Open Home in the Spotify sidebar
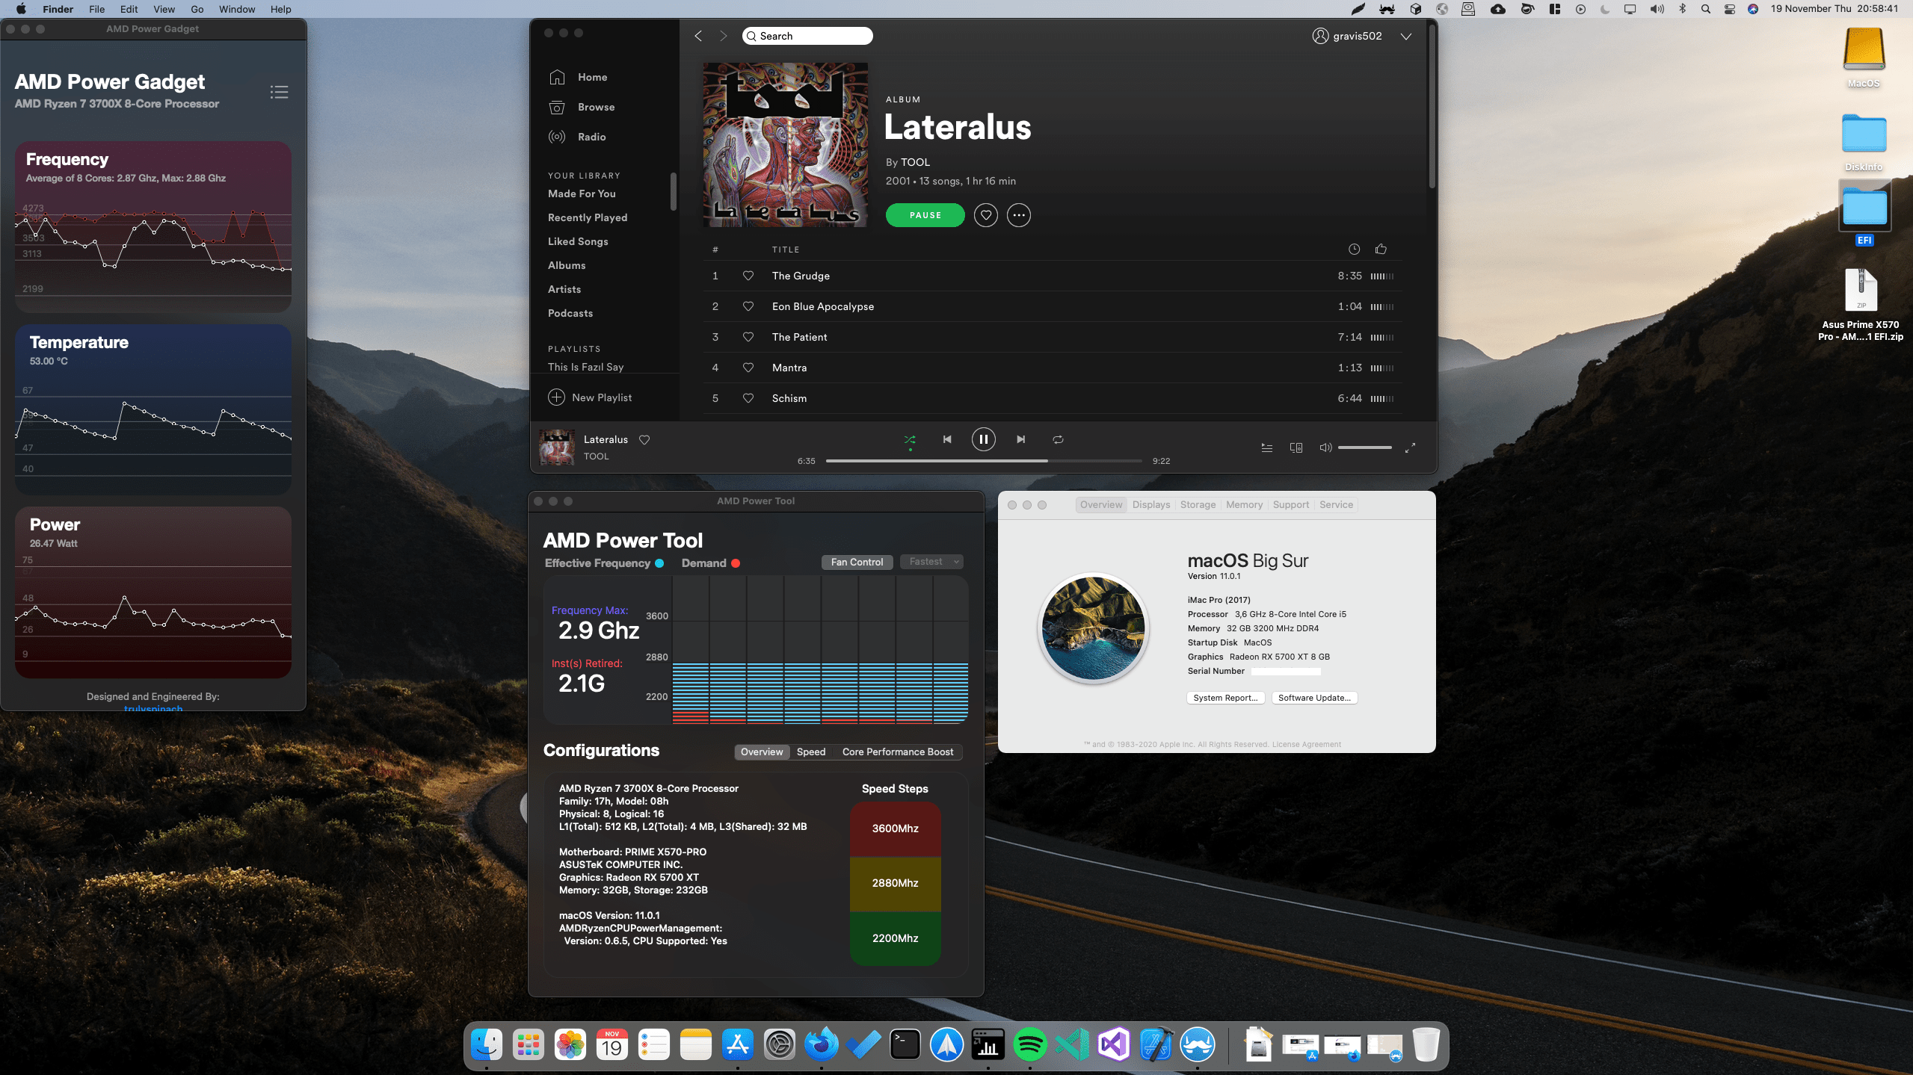This screenshot has height=1075, width=1913. click(x=591, y=77)
